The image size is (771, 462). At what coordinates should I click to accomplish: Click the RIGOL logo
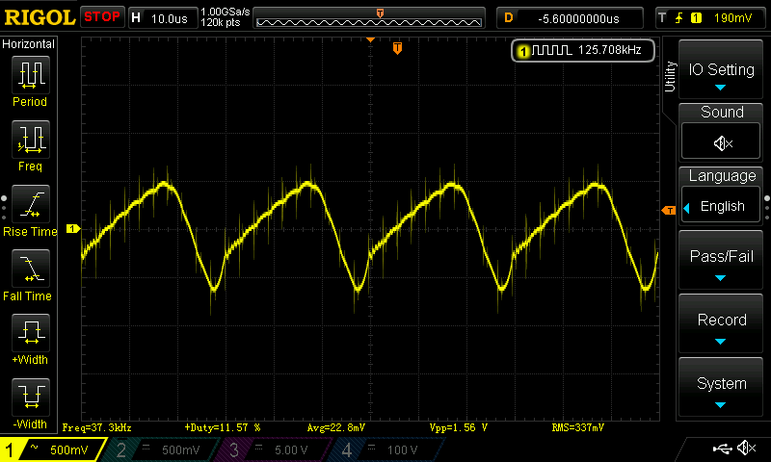[x=40, y=17]
